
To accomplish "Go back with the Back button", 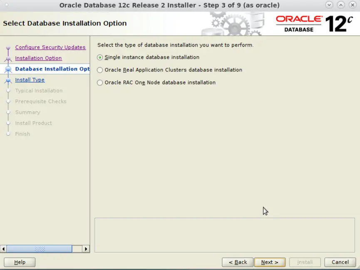I will 238,262.
